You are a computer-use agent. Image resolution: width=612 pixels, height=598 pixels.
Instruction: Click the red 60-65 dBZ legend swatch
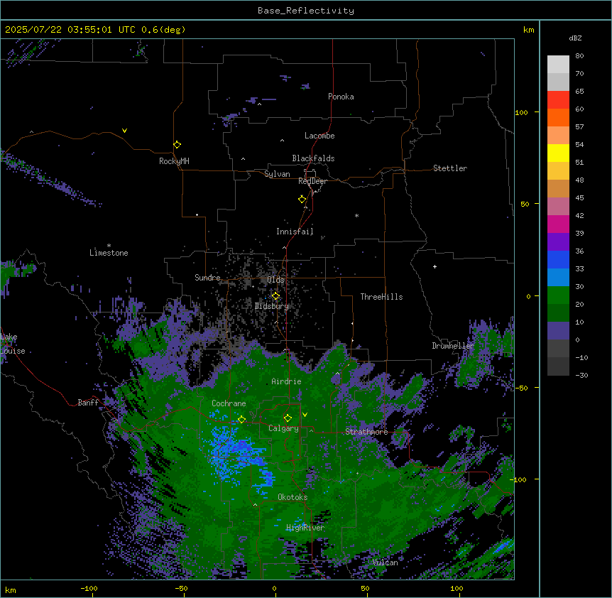point(558,100)
